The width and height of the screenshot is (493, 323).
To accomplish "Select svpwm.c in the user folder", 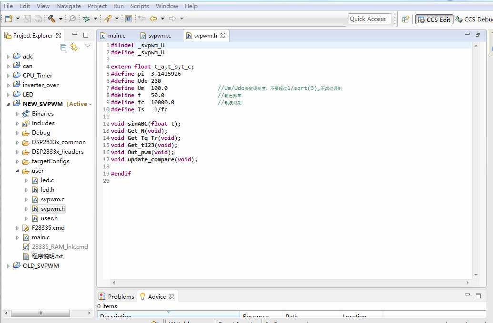I will point(52,199).
